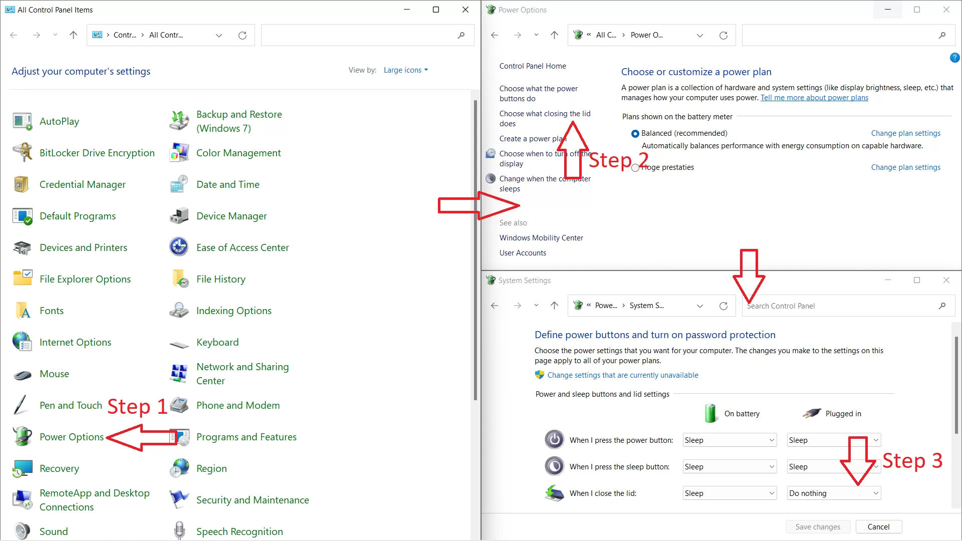962x541 pixels.
Task: Open power button Plugged in dropdown
Action: [x=834, y=440]
